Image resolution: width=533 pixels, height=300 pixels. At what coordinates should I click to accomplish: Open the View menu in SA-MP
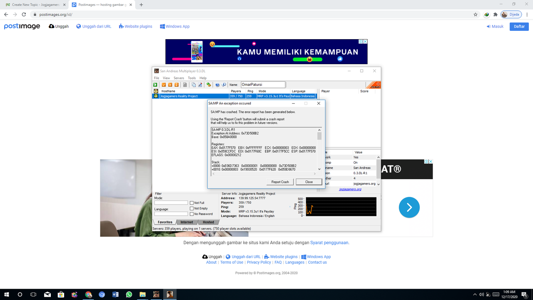(x=166, y=78)
